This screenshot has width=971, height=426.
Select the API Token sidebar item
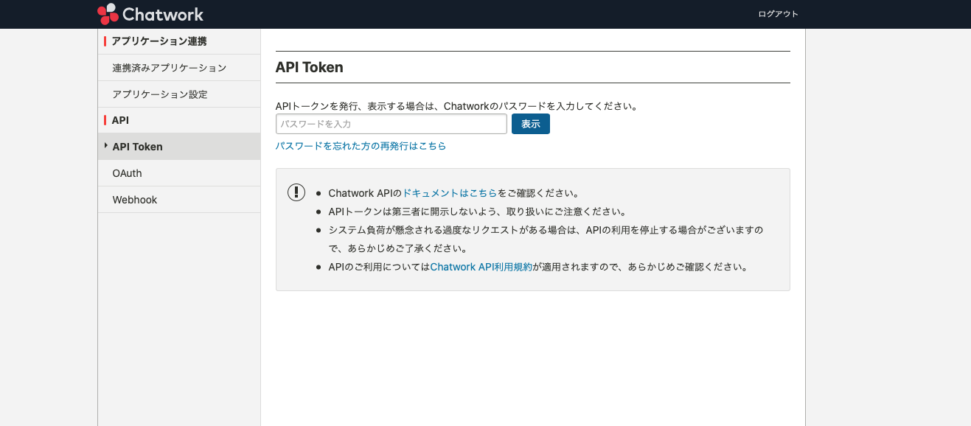click(x=179, y=147)
